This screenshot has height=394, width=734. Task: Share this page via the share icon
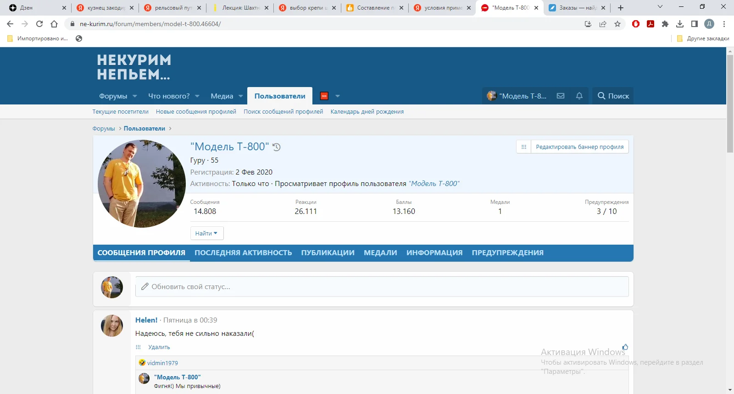[x=603, y=24]
